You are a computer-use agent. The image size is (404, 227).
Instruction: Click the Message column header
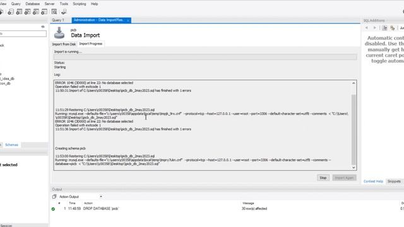248,203
